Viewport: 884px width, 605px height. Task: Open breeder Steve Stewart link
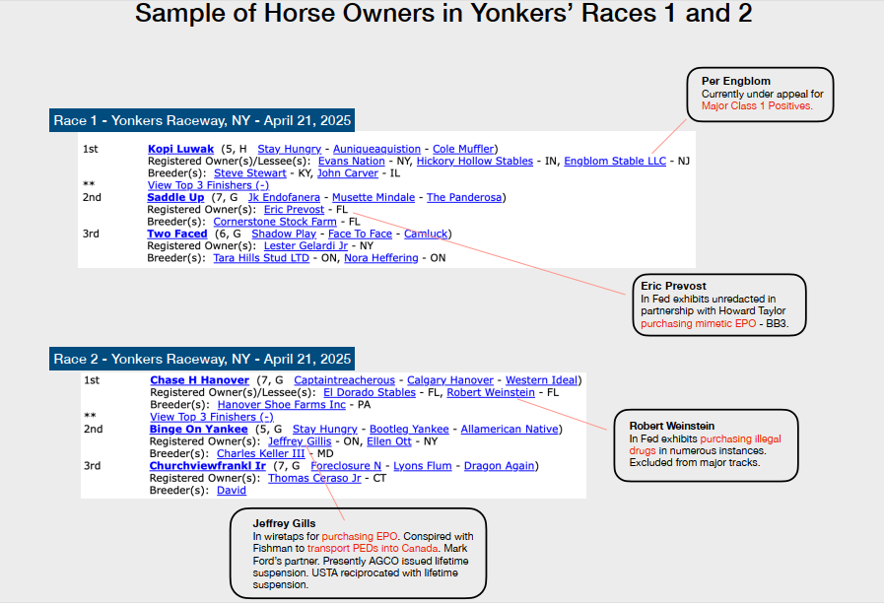(249, 173)
